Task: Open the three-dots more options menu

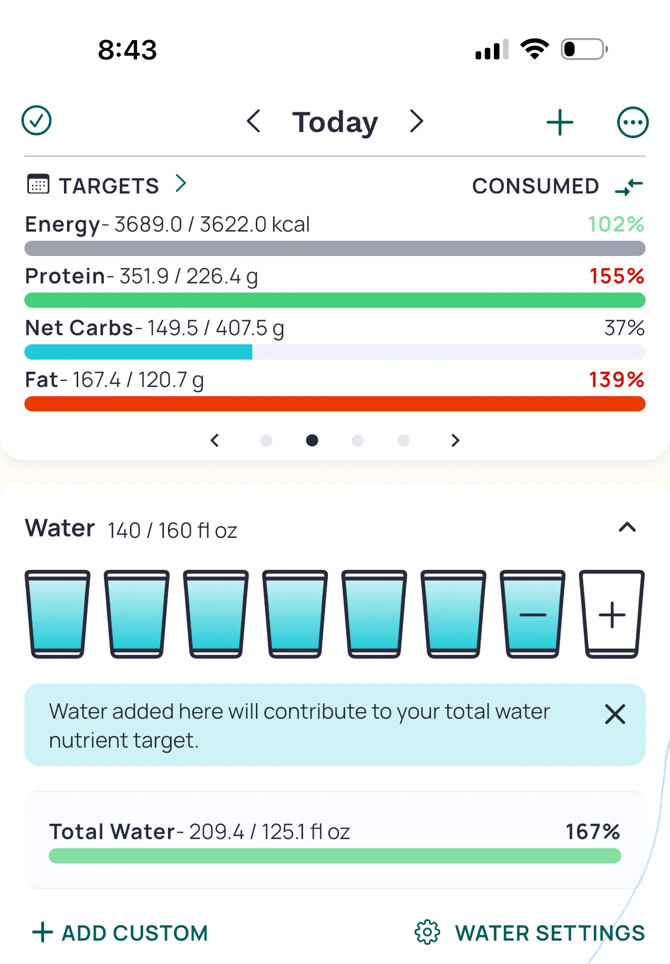Action: [632, 122]
